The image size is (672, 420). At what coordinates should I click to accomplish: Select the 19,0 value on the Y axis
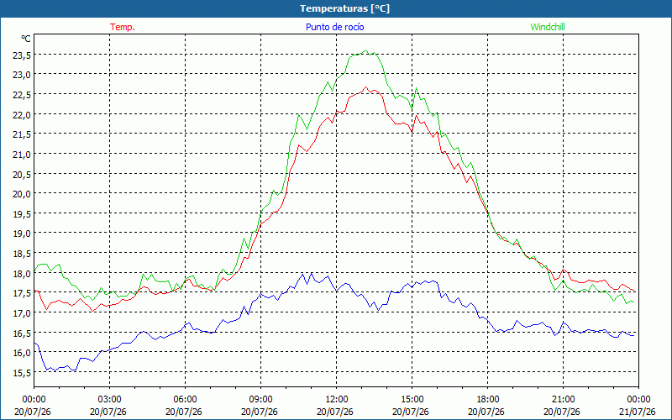pos(22,234)
